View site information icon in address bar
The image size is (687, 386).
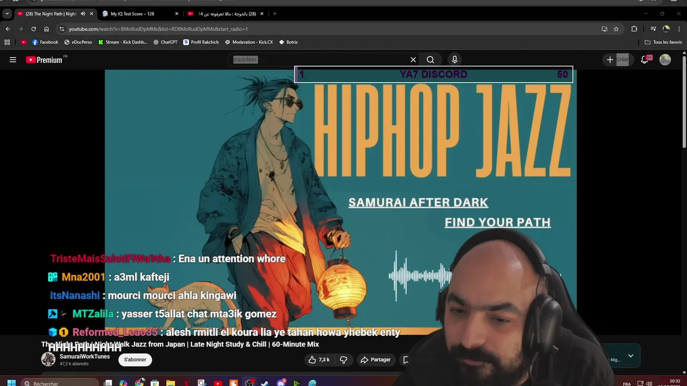(x=62, y=29)
